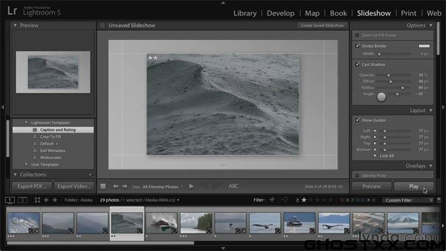
Task: Add text overlay with the ABC tool
Action: click(x=233, y=186)
